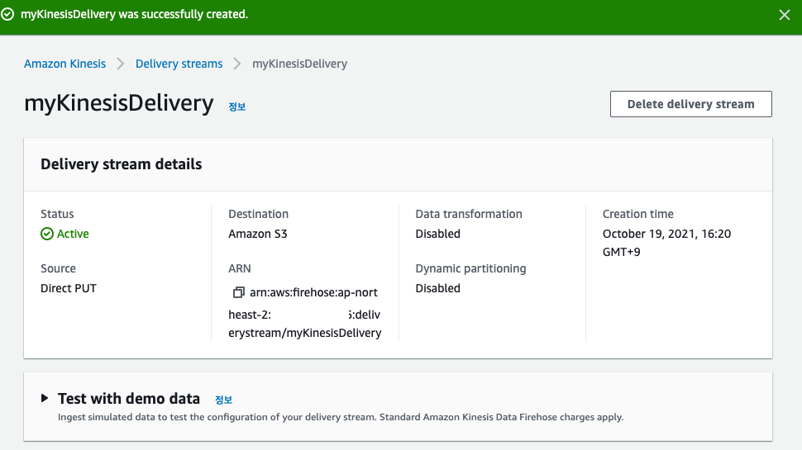Select the ARN text arn:aws:firehose:ap-nort
Image resolution: width=802 pixels, height=450 pixels.
(x=313, y=292)
